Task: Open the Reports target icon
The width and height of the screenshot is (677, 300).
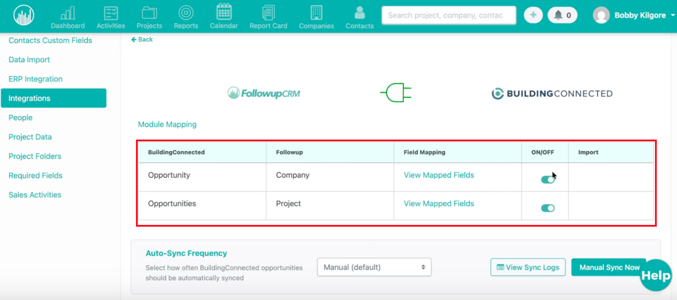Action: pyautogui.click(x=186, y=13)
